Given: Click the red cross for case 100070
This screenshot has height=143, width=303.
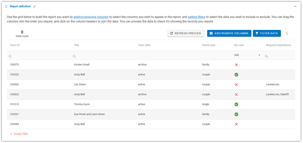Looking at the screenshot, I should (x=236, y=65).
